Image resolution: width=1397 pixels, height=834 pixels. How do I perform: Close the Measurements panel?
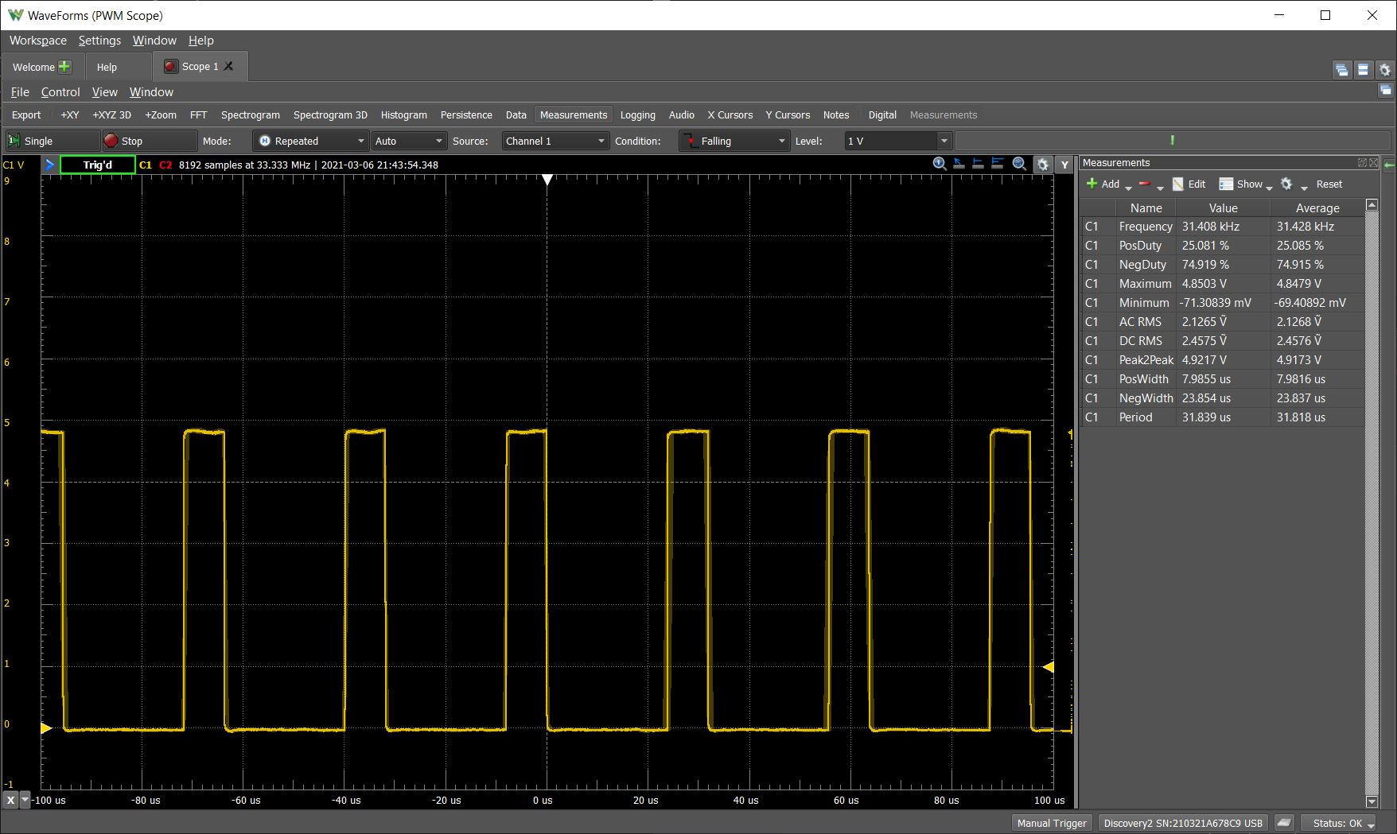tap(1373, 162)
